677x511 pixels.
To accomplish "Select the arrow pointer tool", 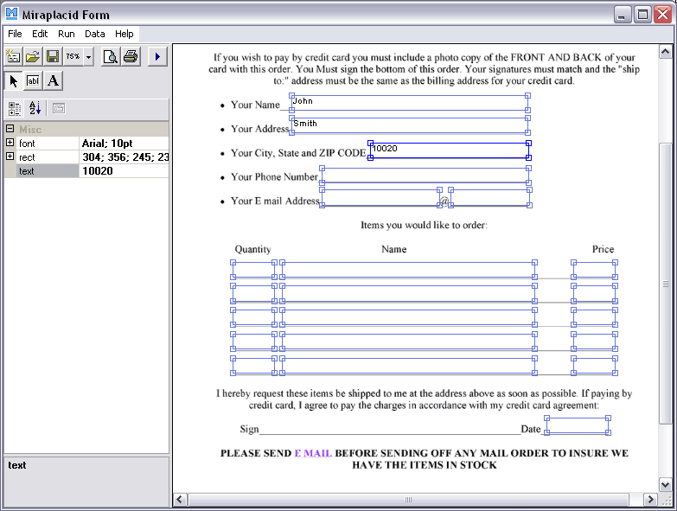I will [x=14, y=80].
